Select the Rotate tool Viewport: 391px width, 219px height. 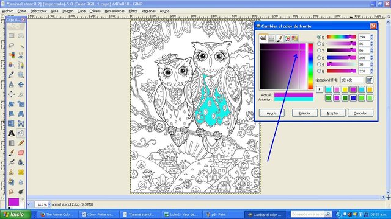pyautogui.click(x=11, y=104)
